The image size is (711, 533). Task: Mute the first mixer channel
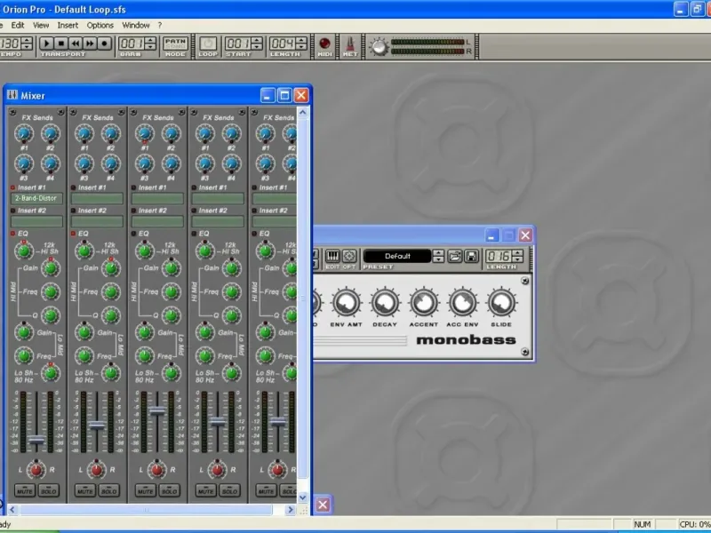[x=25, y=490]
